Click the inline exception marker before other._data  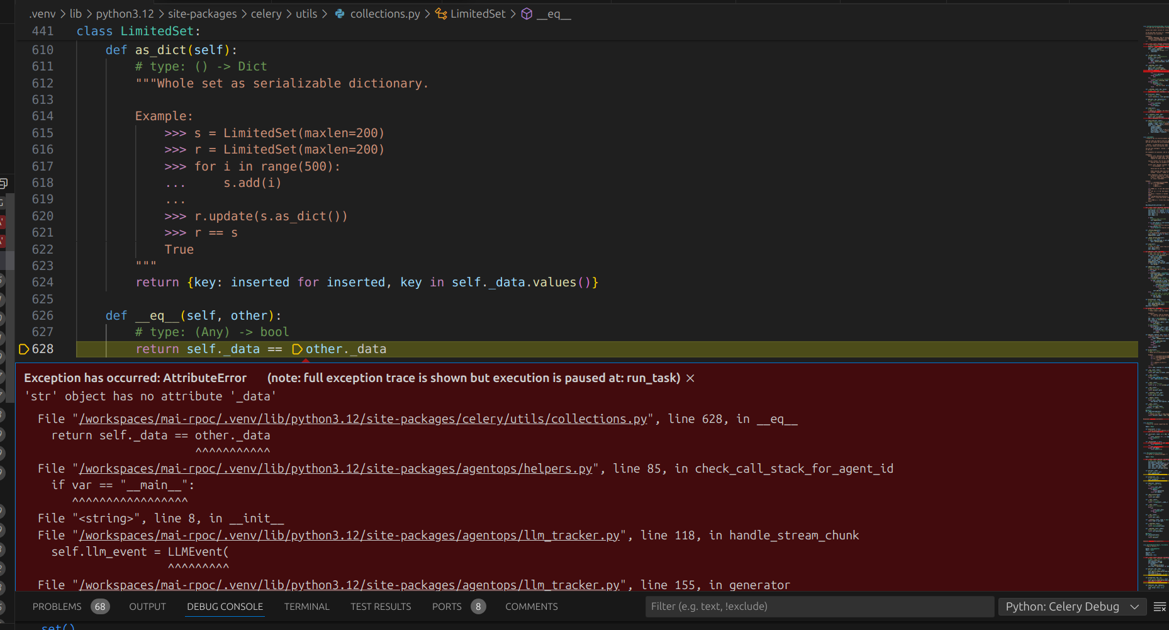(297, 349)
